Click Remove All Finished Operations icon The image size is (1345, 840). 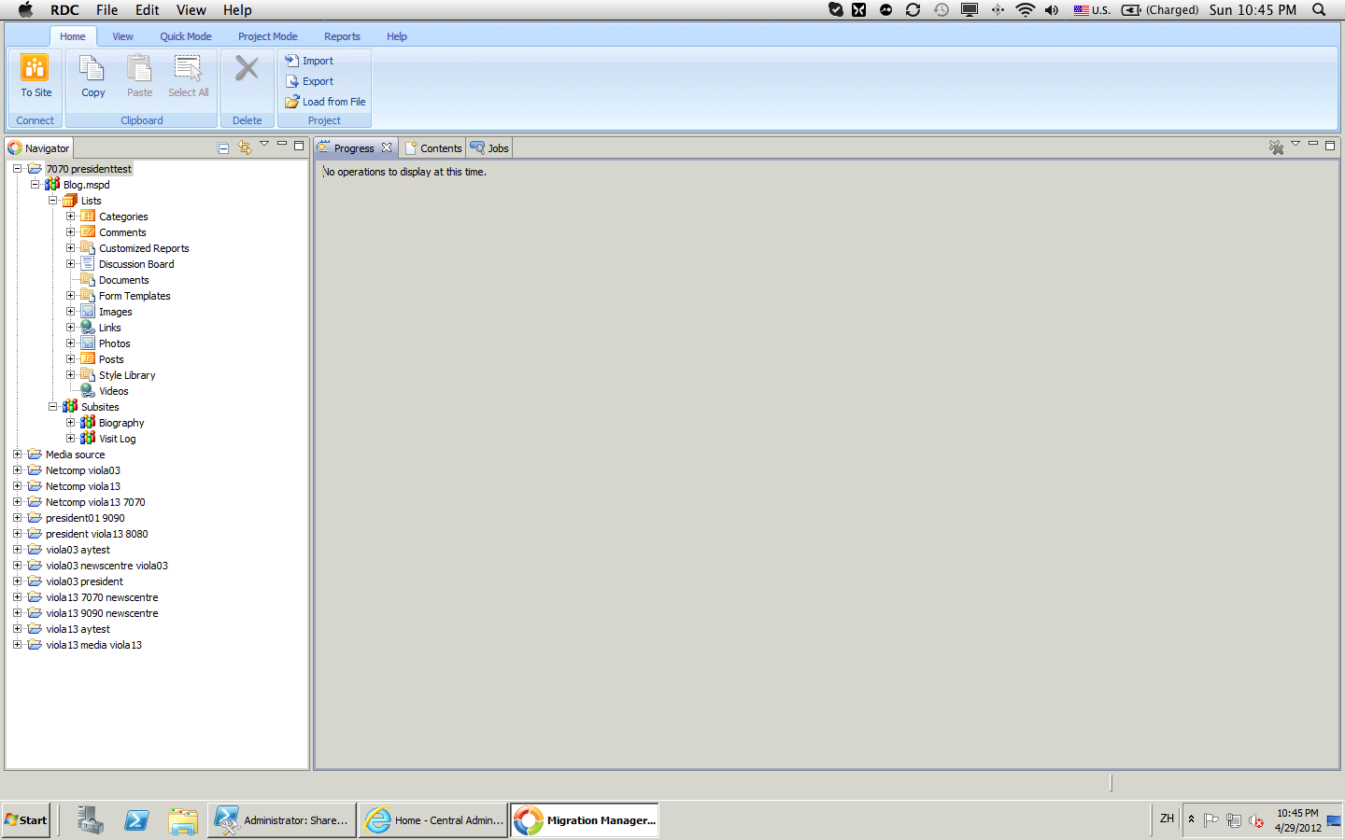(1276, 147)
